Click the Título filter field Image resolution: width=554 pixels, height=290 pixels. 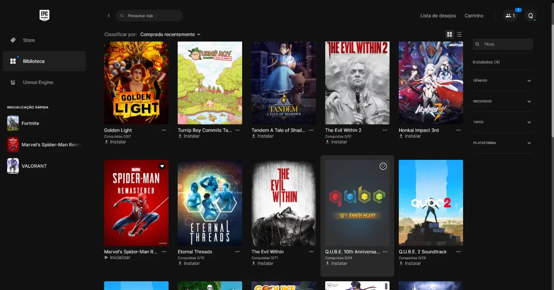point(503,44)
